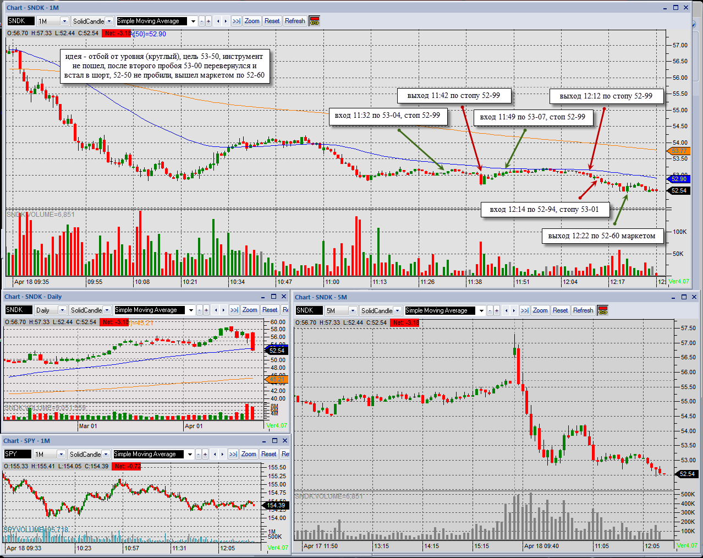
Task: Click the orange 45.21 price tag on Daily axis
Action: tap(277, 380)
